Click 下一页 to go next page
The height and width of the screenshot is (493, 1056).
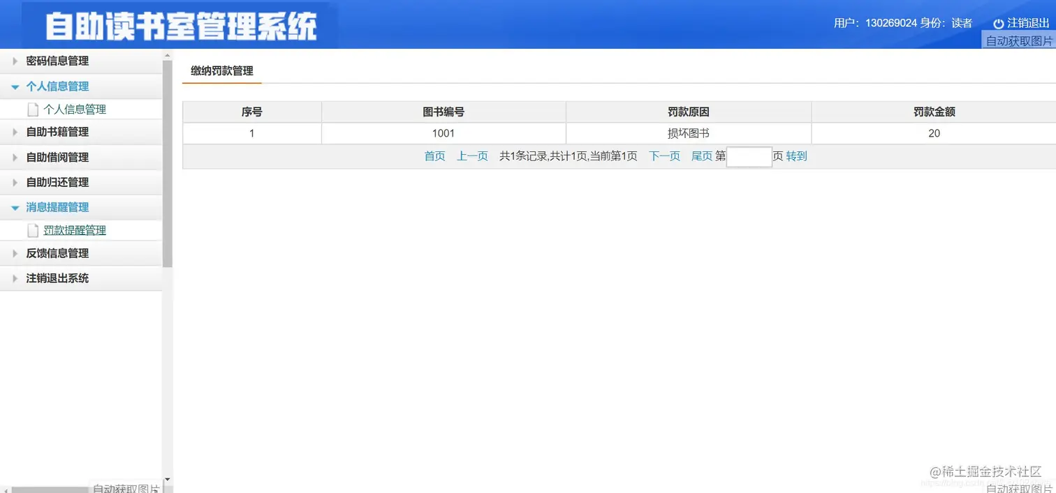664,156
